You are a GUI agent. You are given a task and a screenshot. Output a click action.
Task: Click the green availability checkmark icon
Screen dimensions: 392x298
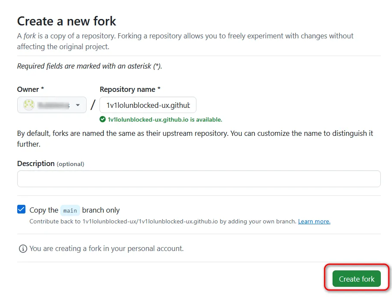pyautogui.click(x=103, y=119)
